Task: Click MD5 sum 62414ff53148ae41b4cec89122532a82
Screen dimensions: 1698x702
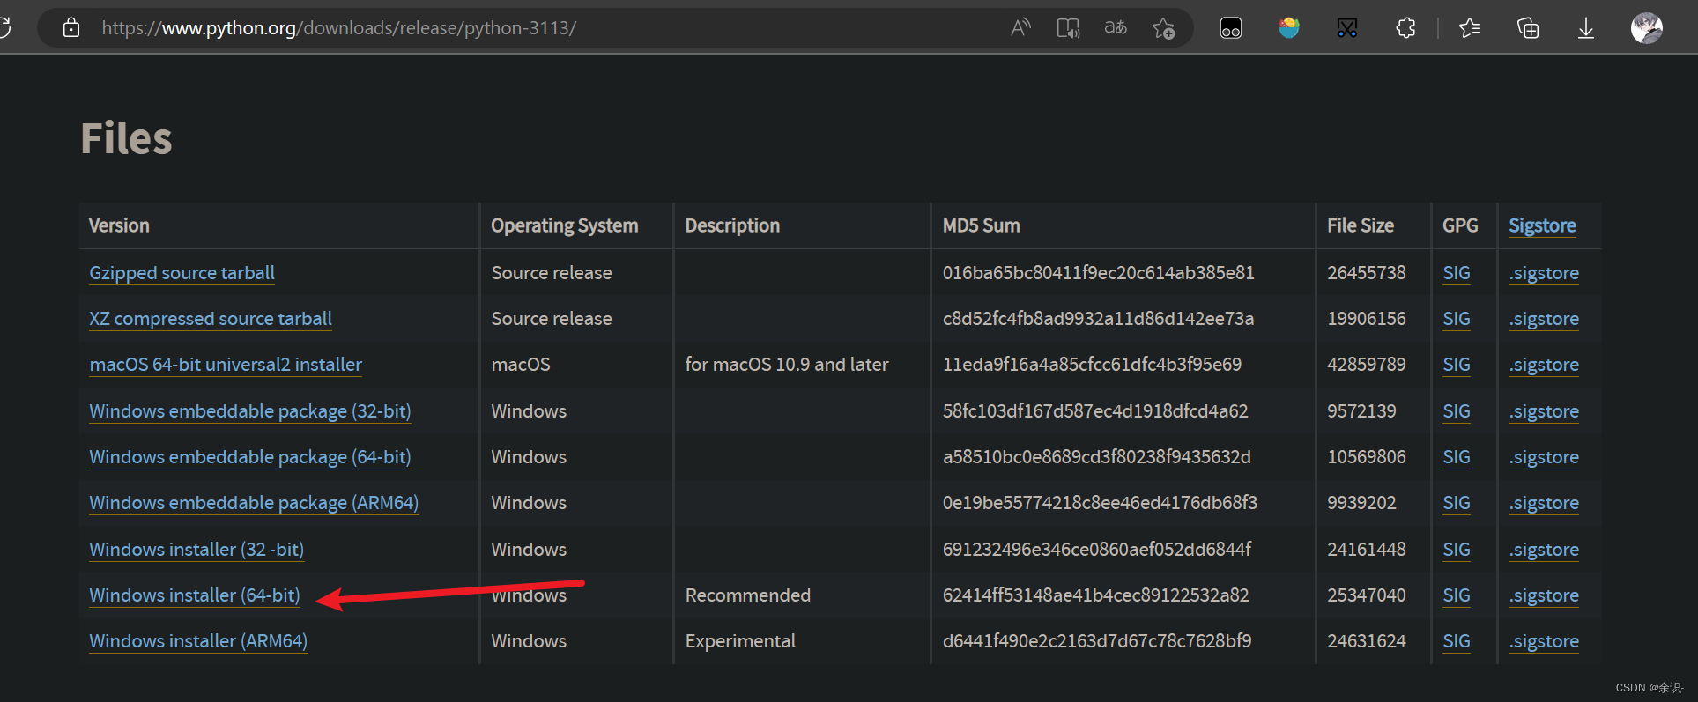Action: [x=1095, y=595]
